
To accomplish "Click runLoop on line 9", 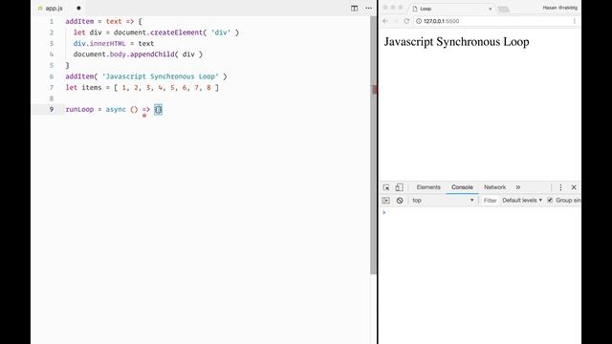I will [x=79, y=109].
